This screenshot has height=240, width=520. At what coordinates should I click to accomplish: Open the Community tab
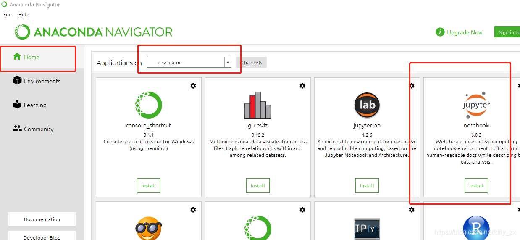point(42,129)
